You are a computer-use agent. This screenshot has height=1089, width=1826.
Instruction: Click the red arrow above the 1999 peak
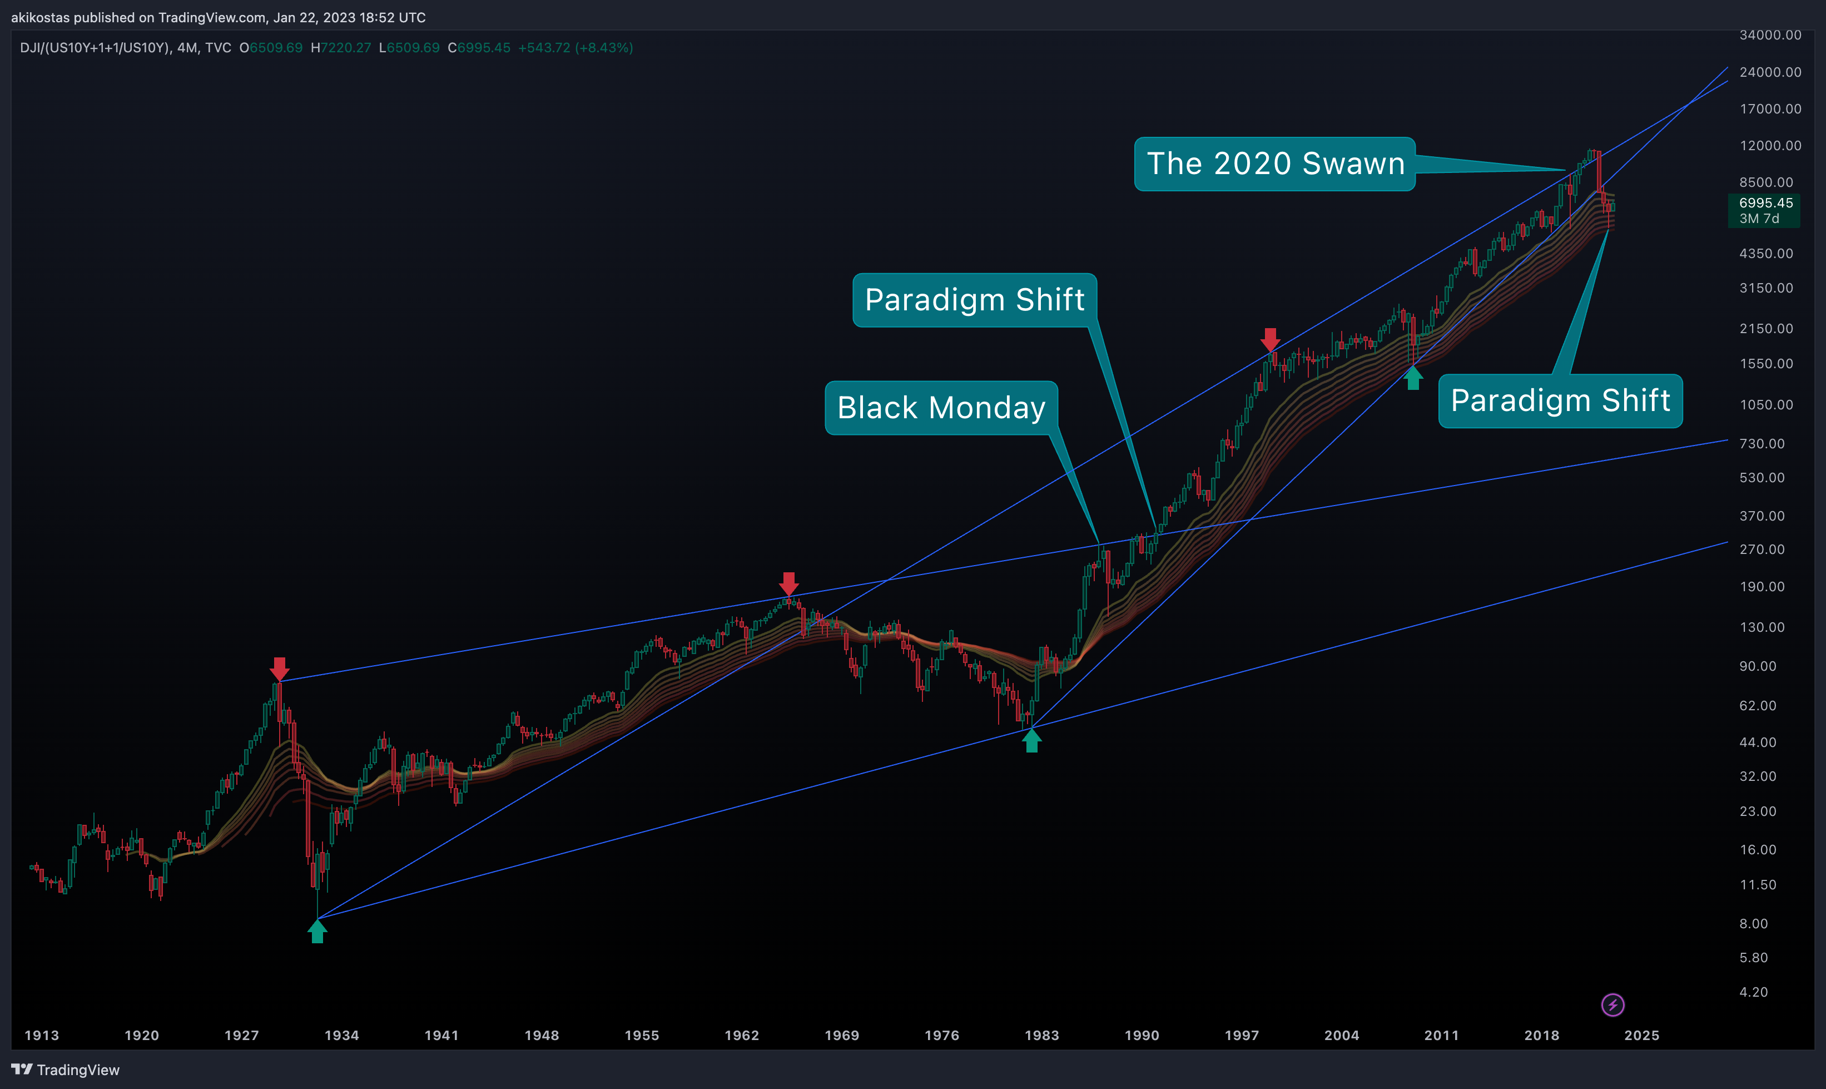1270,340
